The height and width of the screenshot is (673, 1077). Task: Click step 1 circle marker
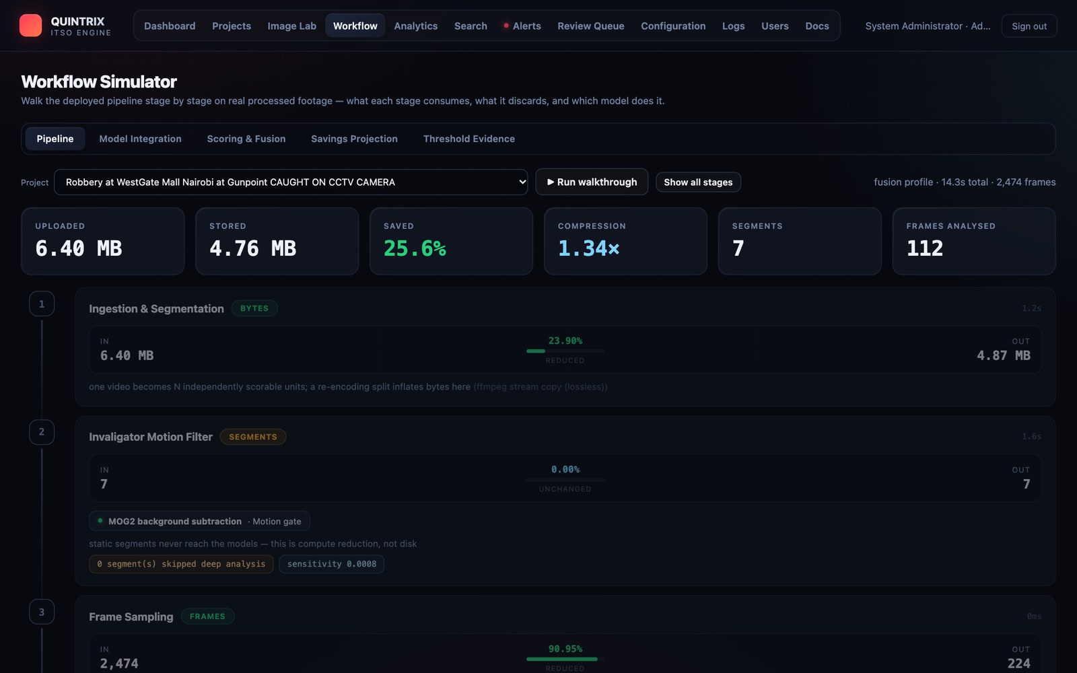tap(42, 304)
